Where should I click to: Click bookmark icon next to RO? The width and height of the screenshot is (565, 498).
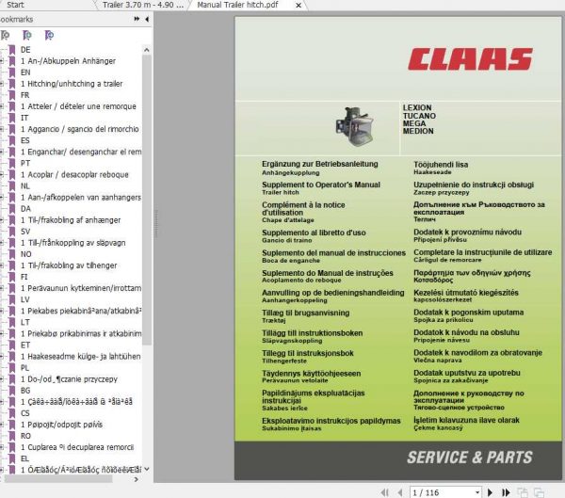tap(12, 436)
